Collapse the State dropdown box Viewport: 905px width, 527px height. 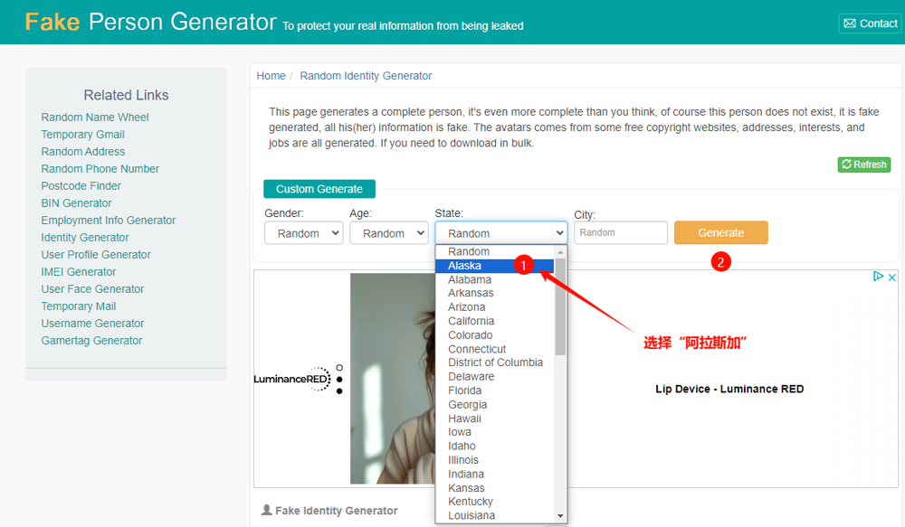tap(500, 233)
